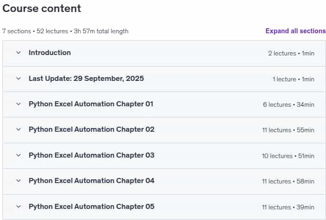Expand Chapter 05 via its chevron icon

click(x=18, y=207)
